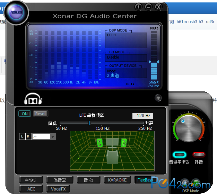Switch to the KARAOKE tab

coord(117,180)
